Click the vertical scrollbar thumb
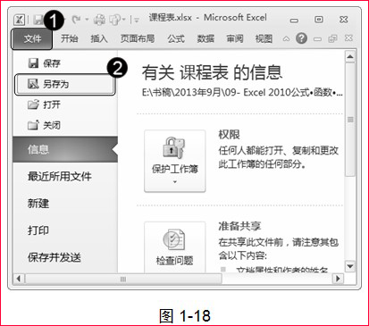This screenshot has width=369, height=326. [x=350, y=120]
